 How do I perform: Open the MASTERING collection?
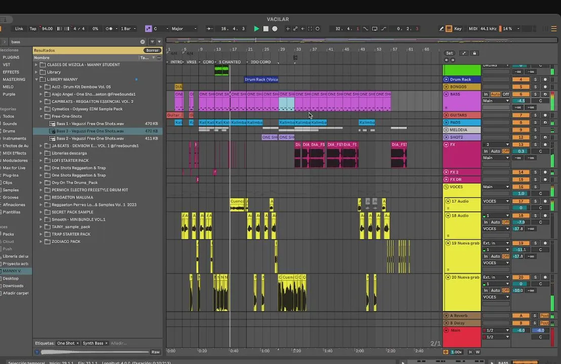click(14, 79)
